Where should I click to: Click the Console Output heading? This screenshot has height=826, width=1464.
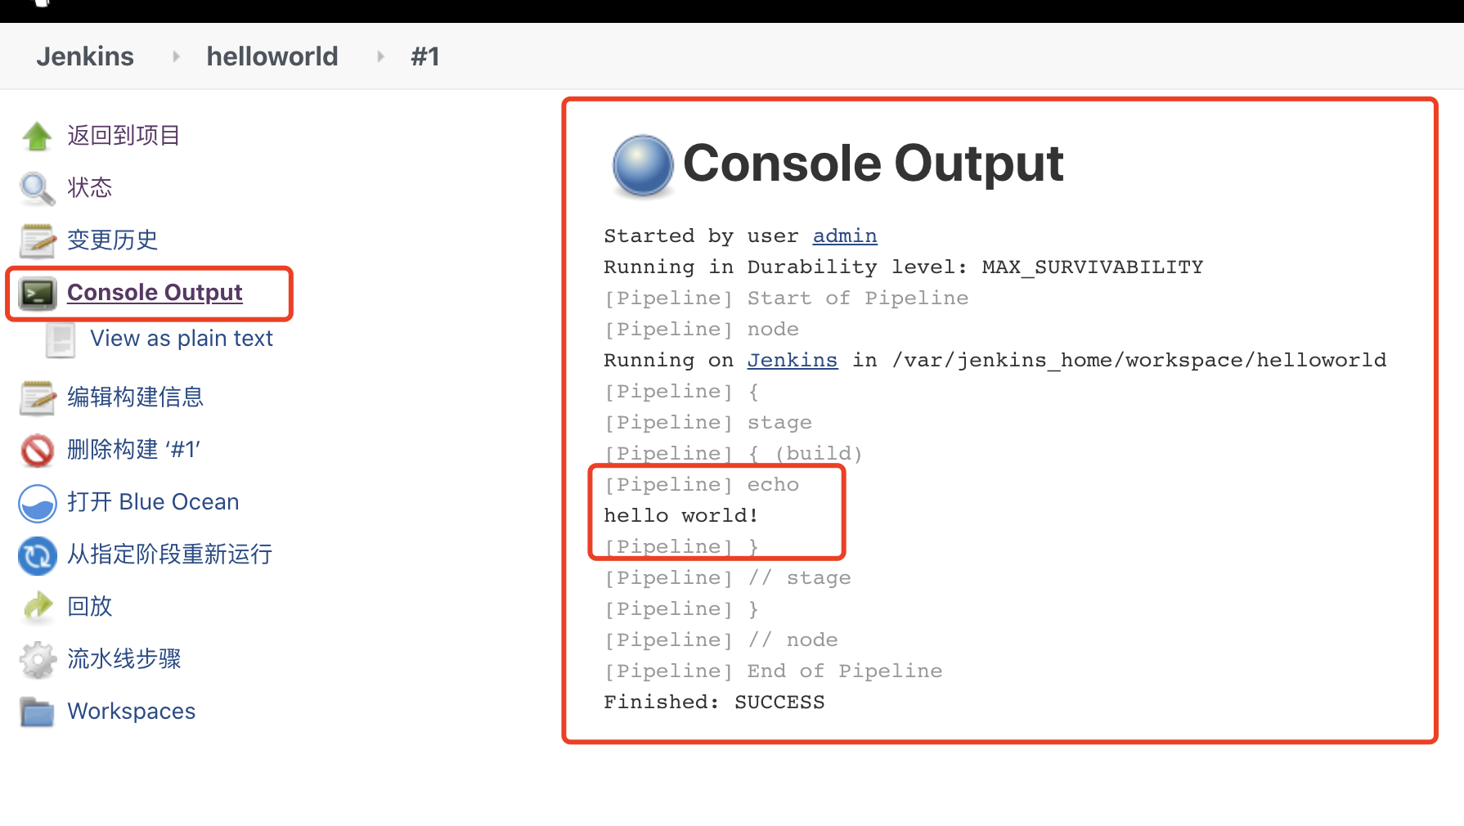click(873, 163)
